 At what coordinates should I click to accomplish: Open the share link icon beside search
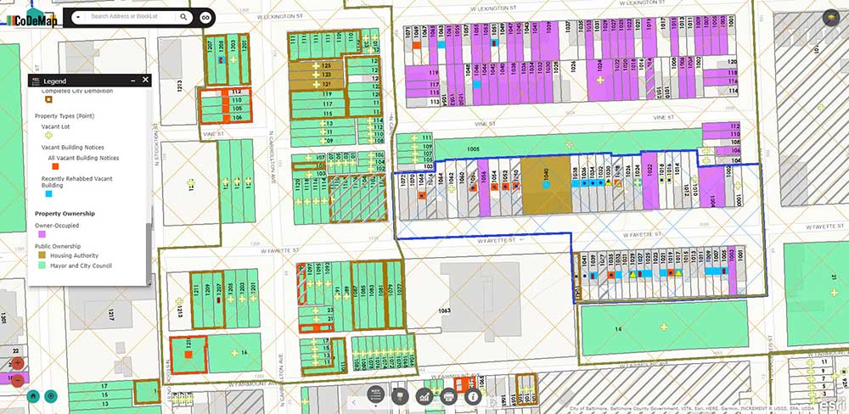pyautogui.click(x=206, y=17)
